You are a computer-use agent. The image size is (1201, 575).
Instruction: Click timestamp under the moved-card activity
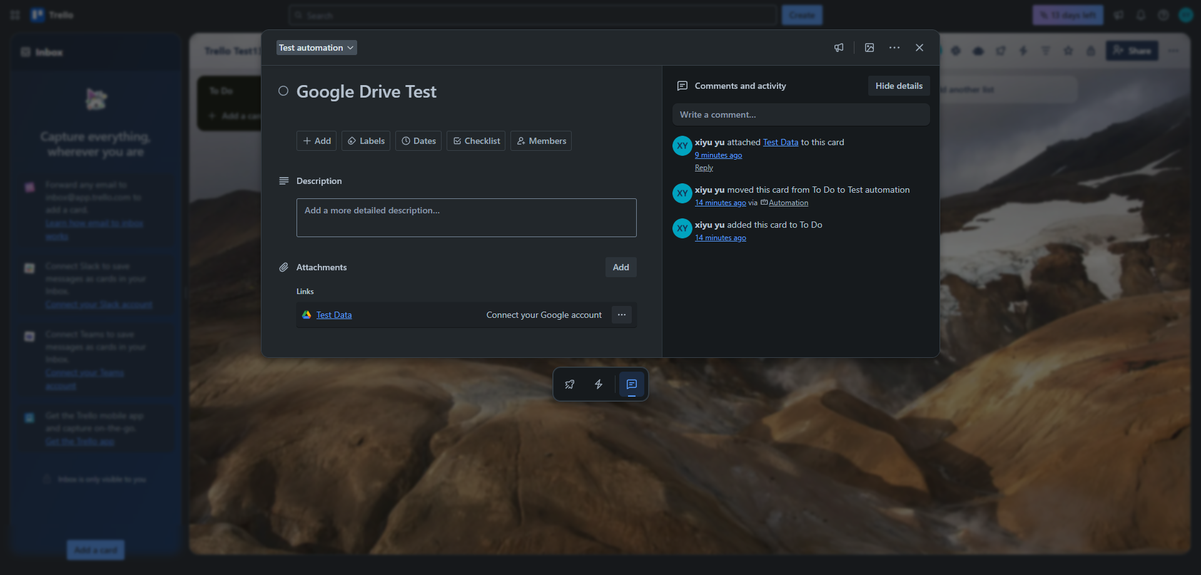(x=721, y=203)
